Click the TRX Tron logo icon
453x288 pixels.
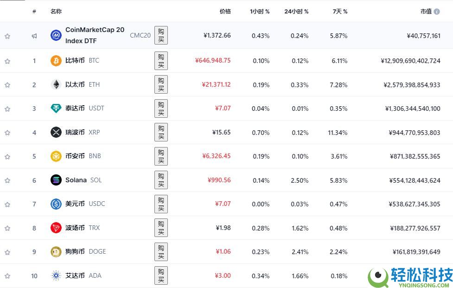tap(56, 228)
